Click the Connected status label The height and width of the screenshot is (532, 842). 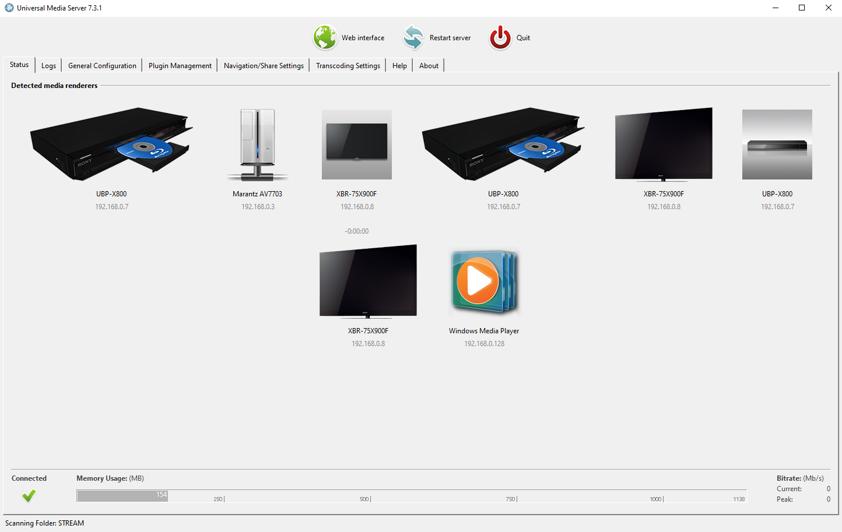[29, 478]
